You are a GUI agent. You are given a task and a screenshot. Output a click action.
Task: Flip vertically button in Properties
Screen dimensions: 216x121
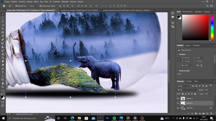pos(201,66)
